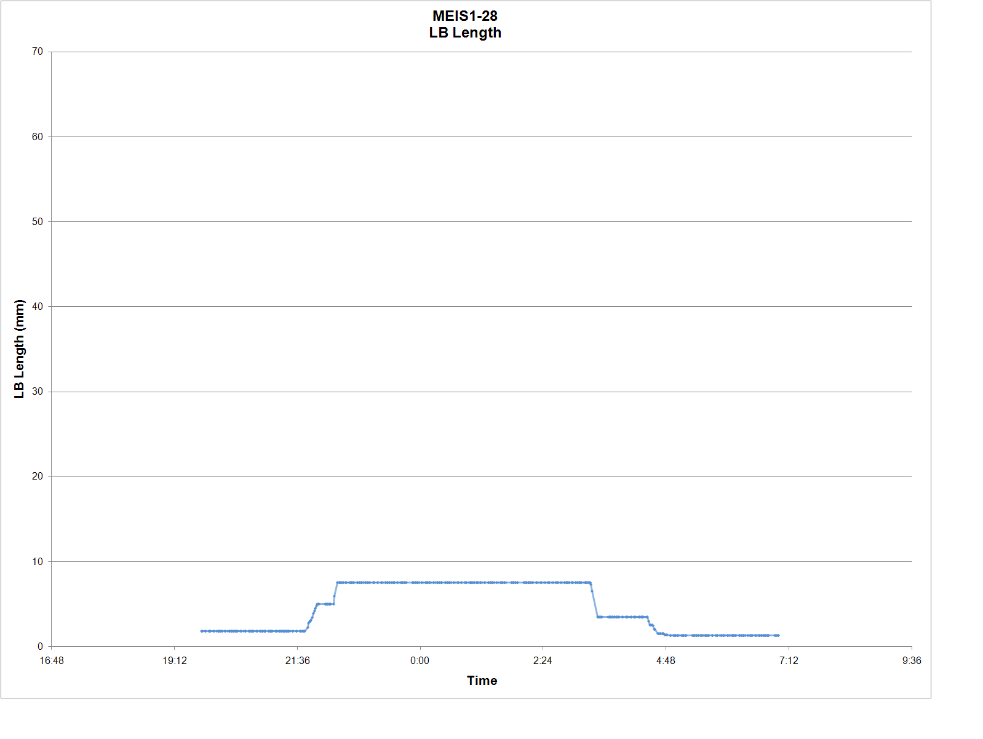Viewport: 983px width, 739px height.
Task: Select the "LB Length" subtitle under the title
Action: [x=464, y=33]
